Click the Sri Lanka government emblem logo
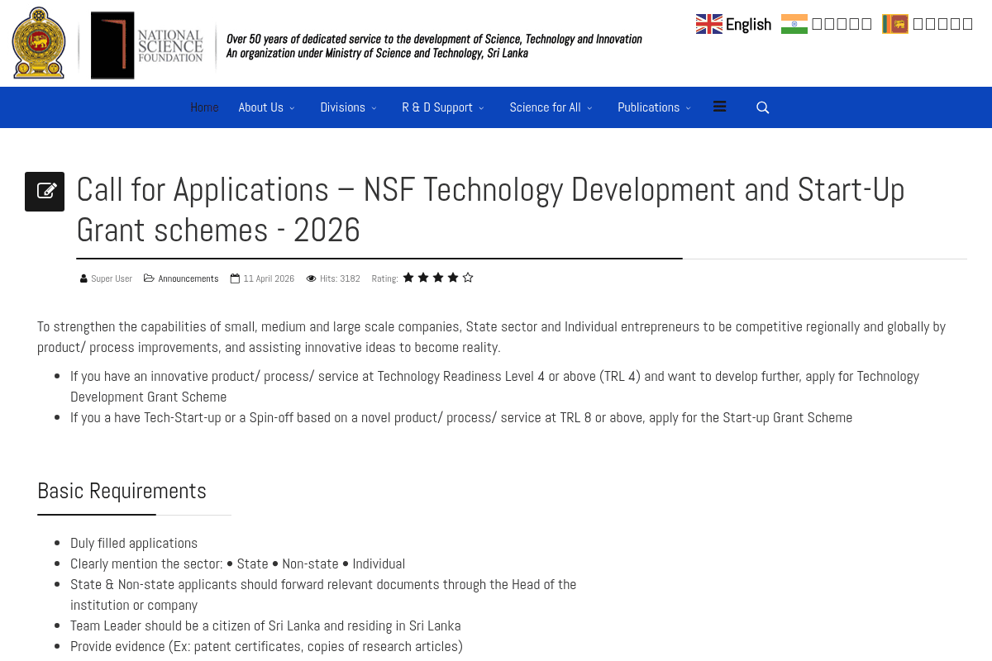Screen dimensions: 992x661 pos(39,43)
